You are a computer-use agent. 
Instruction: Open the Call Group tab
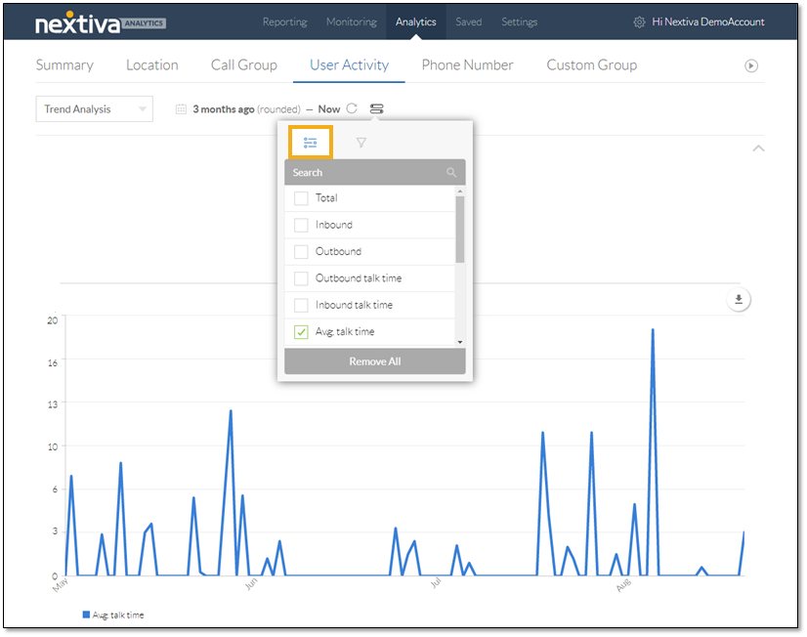(x=244, y=65)
